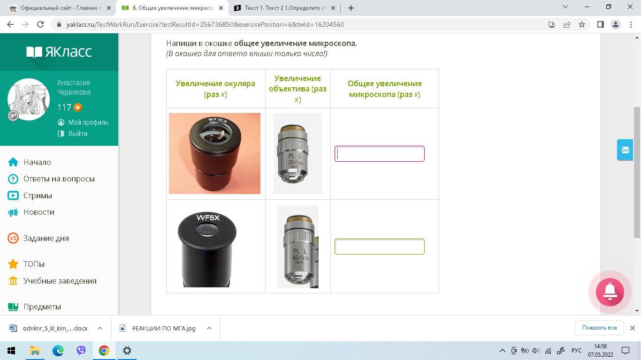This screenshot has width=641, height=360.
Task: Click the red notification bell button
Action: coord(610,292)
